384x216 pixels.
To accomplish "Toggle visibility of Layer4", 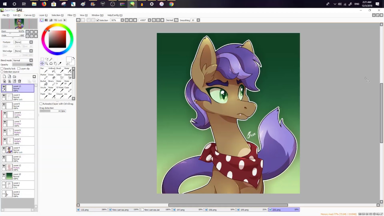I will 4,148.
